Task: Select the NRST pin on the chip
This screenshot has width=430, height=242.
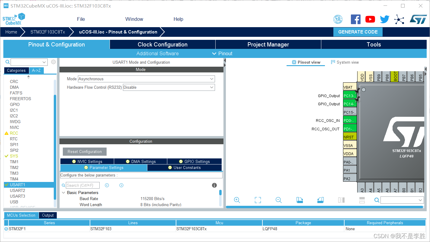Action: click(x=350, y=137)
